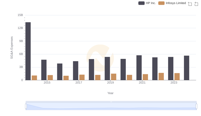Click the Infosys Limited bar for 2015

pyautogui.click(x=50, y=78)
